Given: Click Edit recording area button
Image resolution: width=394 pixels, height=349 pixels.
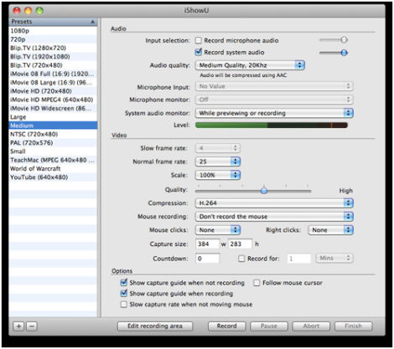Looking at the screenshot, I should (x=155, y=326).
